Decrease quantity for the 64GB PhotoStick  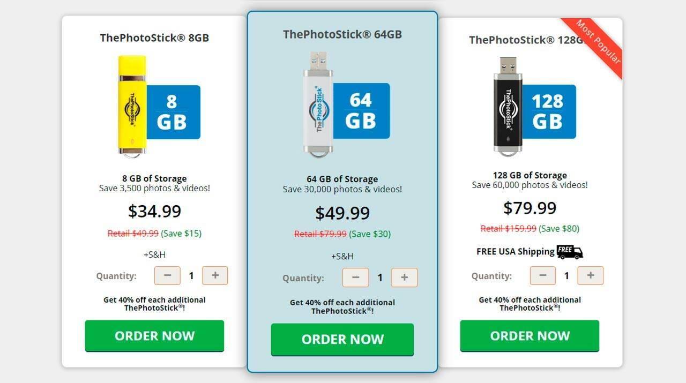pos(355,277)
